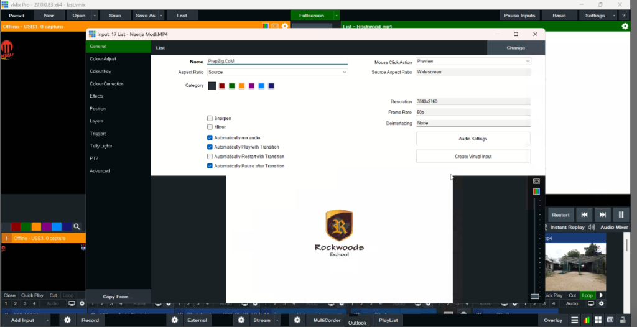The height and width of the screenshot is (327, 637).
Task: Click the lock icon in the bottom bar
Action: click(622, 320)
